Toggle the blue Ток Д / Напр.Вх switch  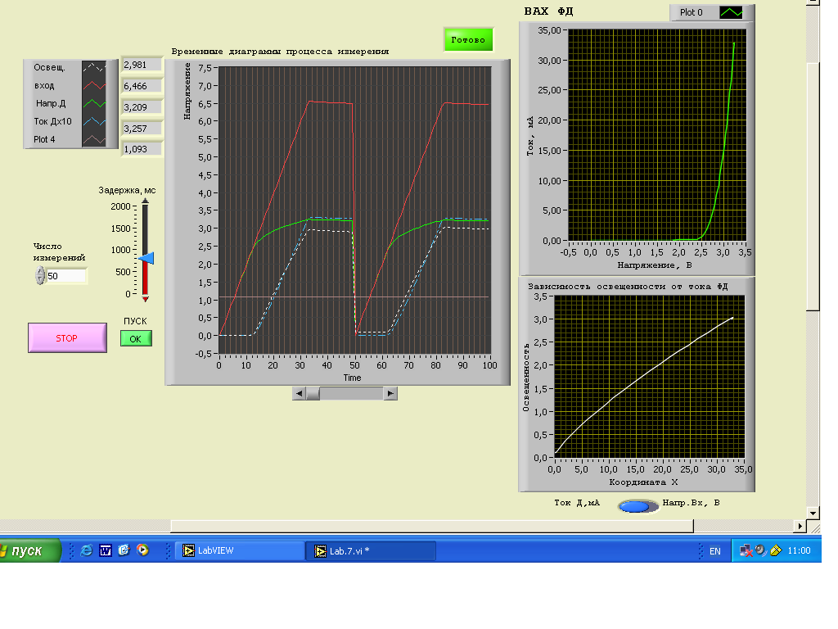[x=637, y=506]
